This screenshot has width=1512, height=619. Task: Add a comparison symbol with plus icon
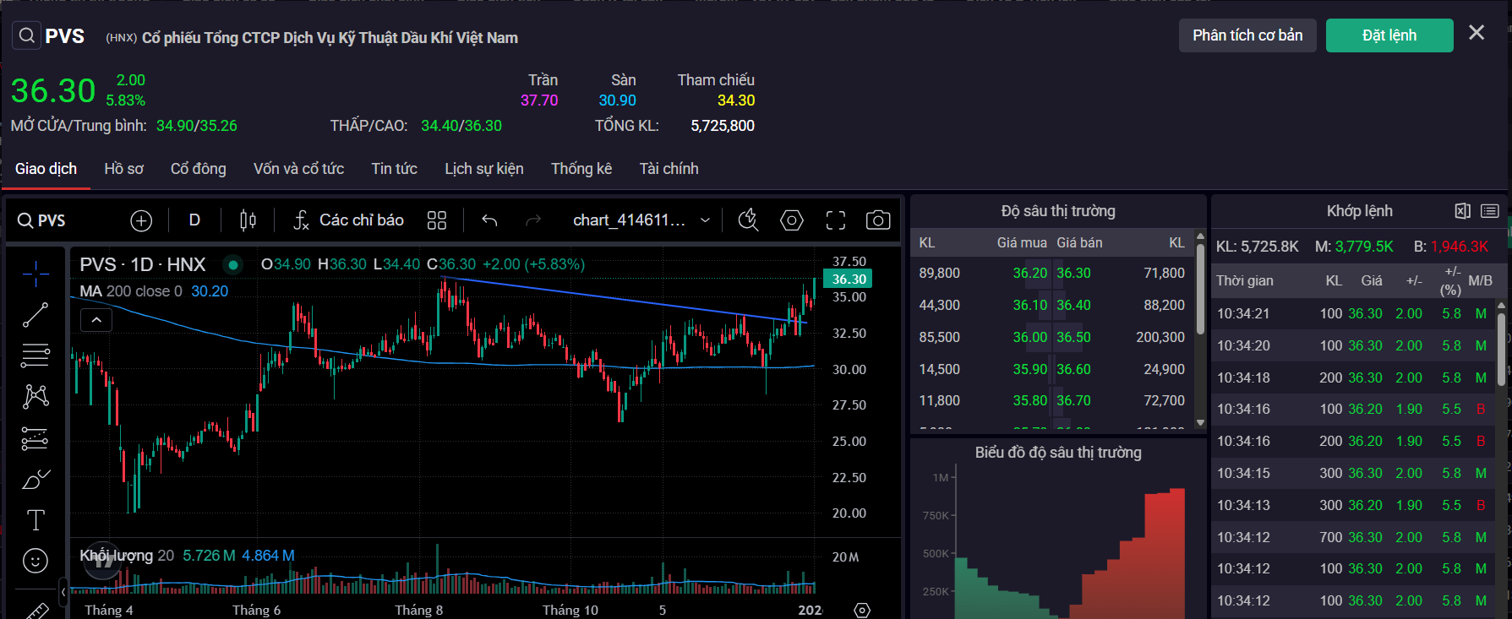(x=141, y=220)
